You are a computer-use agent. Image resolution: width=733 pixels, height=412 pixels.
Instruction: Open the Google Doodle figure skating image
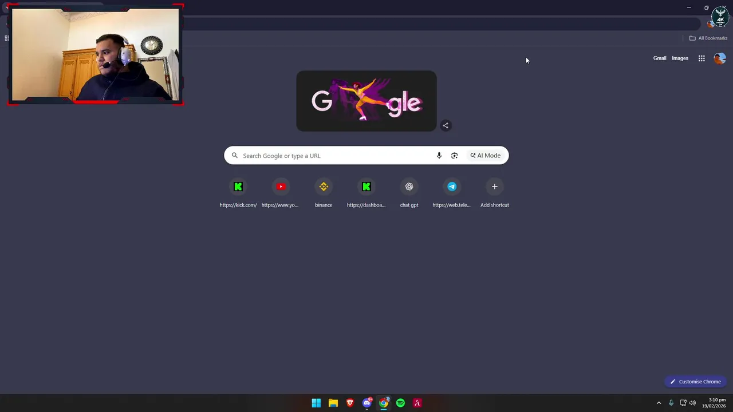pyautogui.click(x=366, y=101)
